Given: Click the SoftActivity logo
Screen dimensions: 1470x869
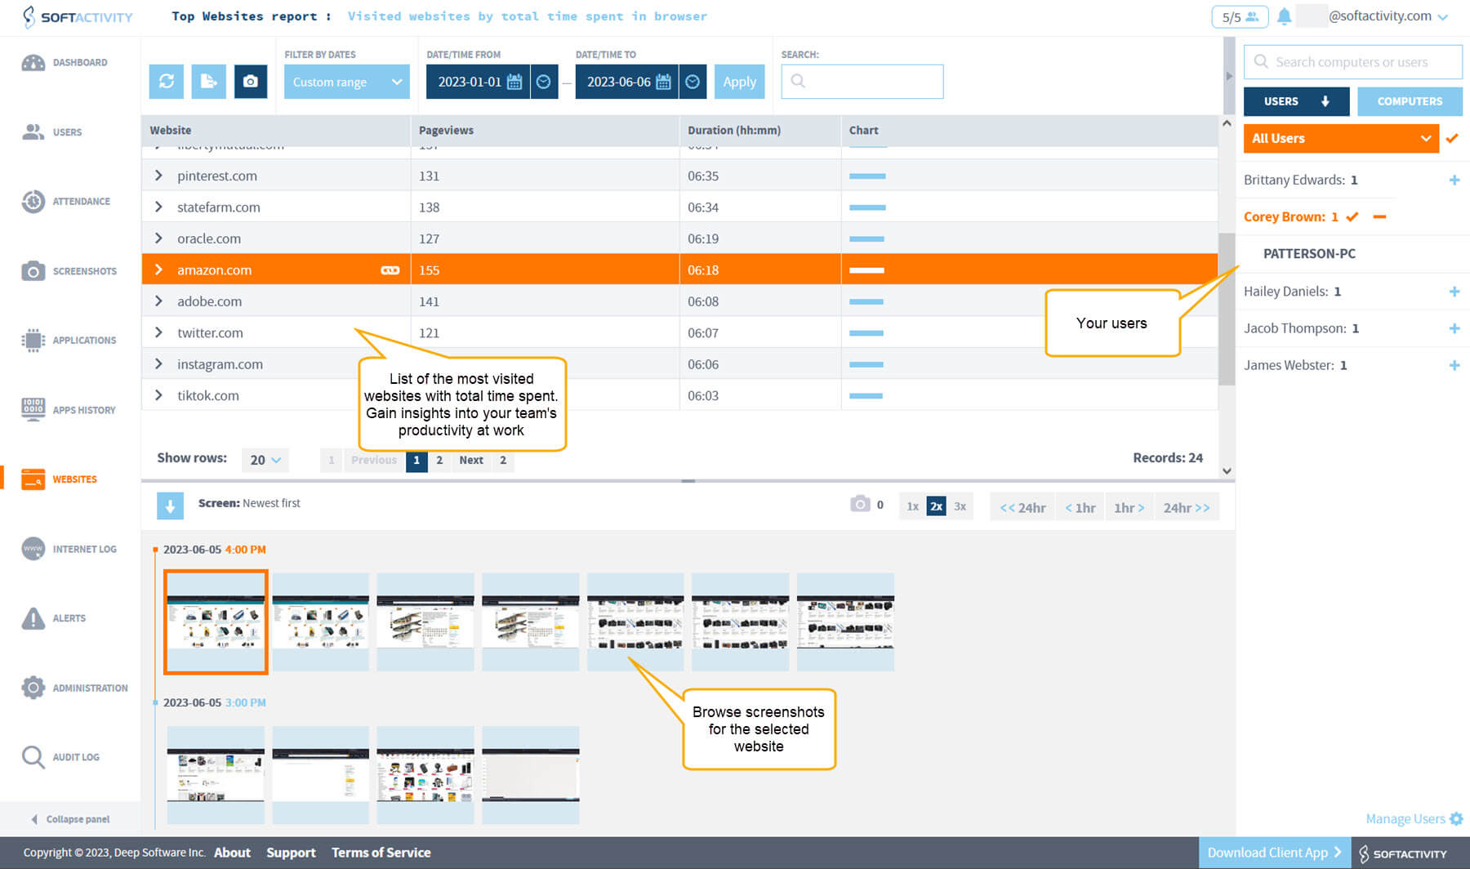Looking at the screenshot, I should [77, 16].
